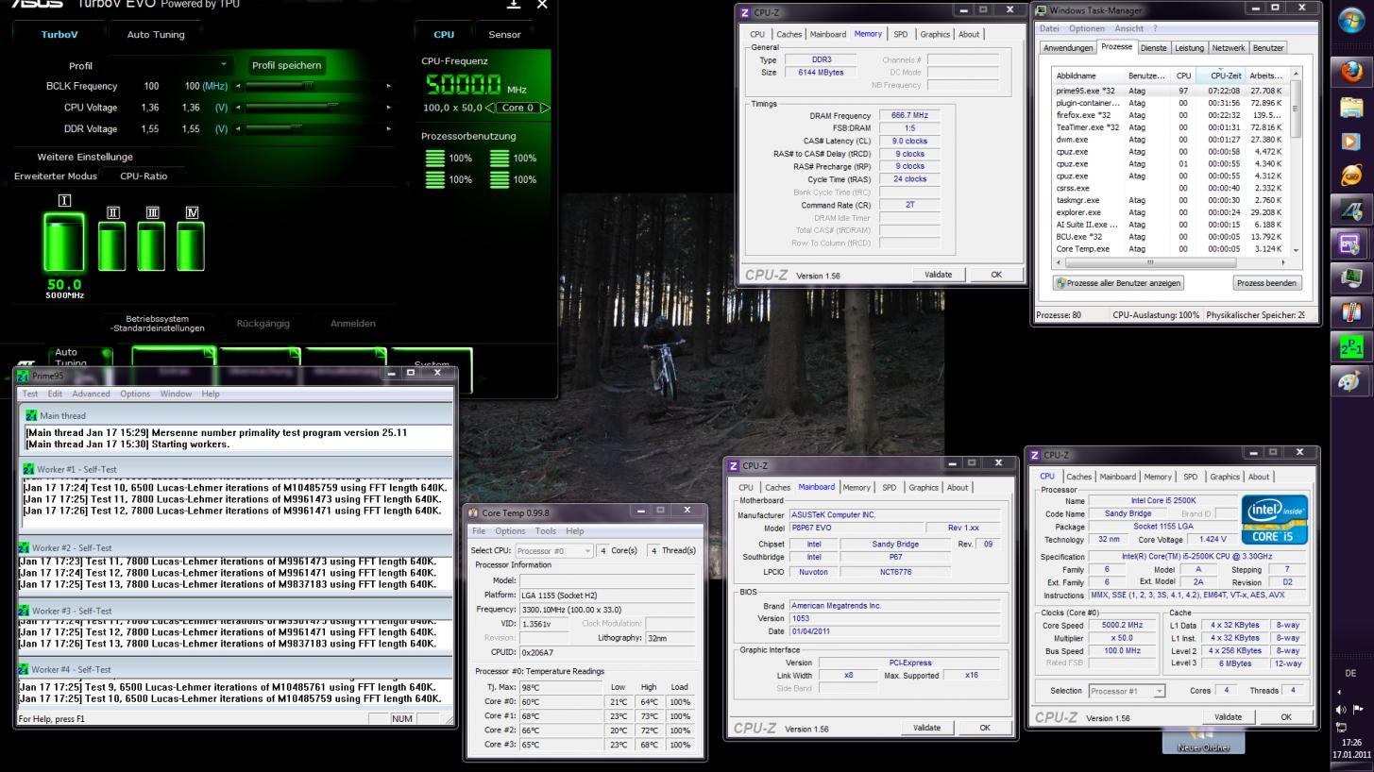The width and height of the screenshot is (1374, 772).
Task: Click Betriebssystem-Standardeinstellungen button in TurboV
Action: pos(156,324)
